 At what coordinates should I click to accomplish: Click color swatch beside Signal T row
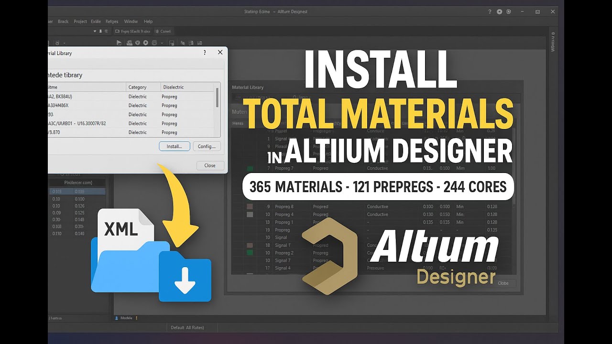(x=250, y=245)
